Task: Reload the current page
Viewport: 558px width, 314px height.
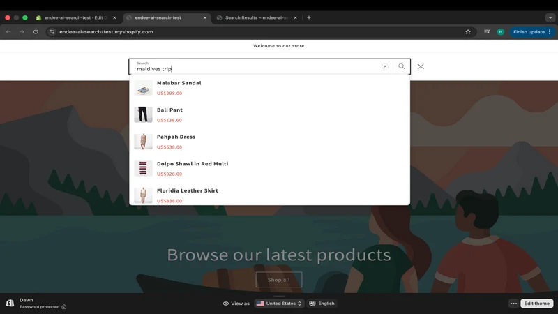Action: pos(36,31)
